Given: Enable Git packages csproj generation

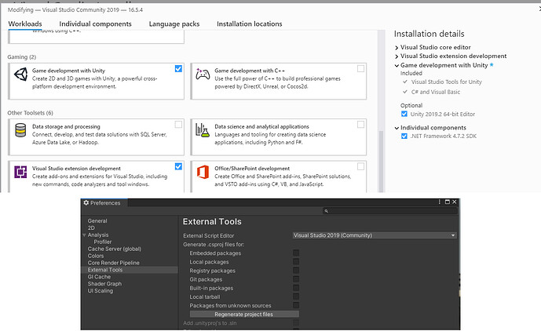Looking at the screenshot, I should tap(296, 279).
